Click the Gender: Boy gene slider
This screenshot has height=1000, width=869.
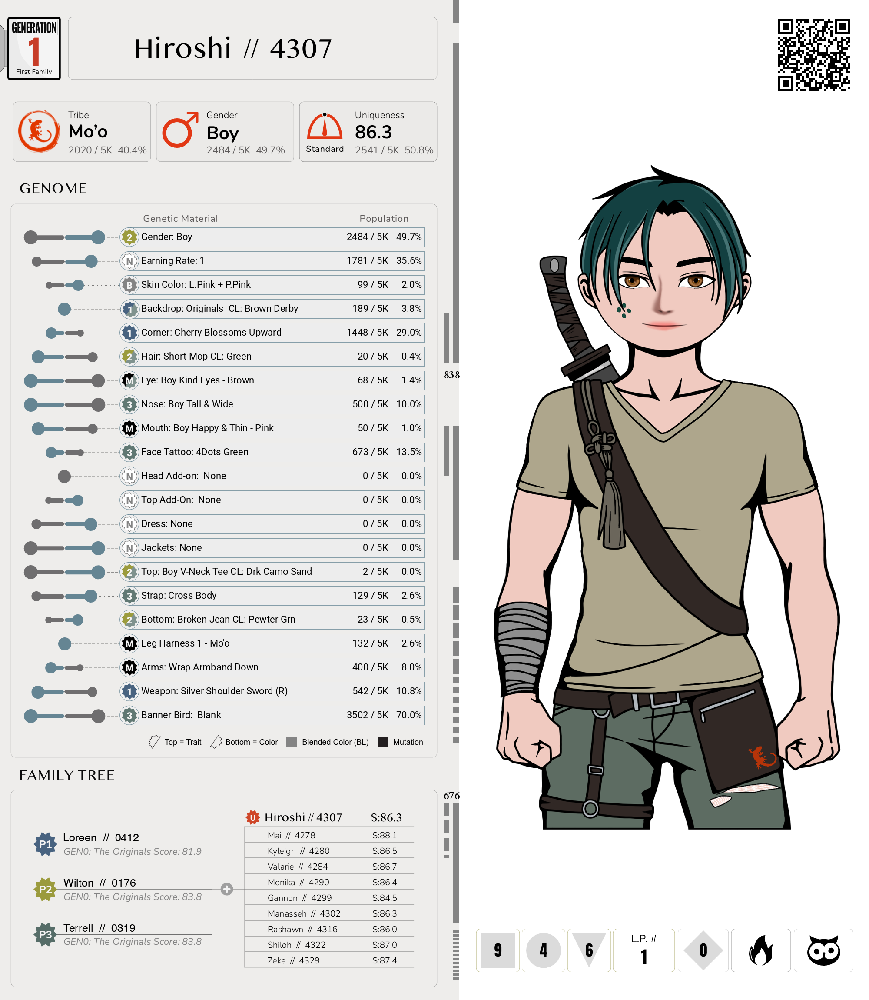click(64, 237)
